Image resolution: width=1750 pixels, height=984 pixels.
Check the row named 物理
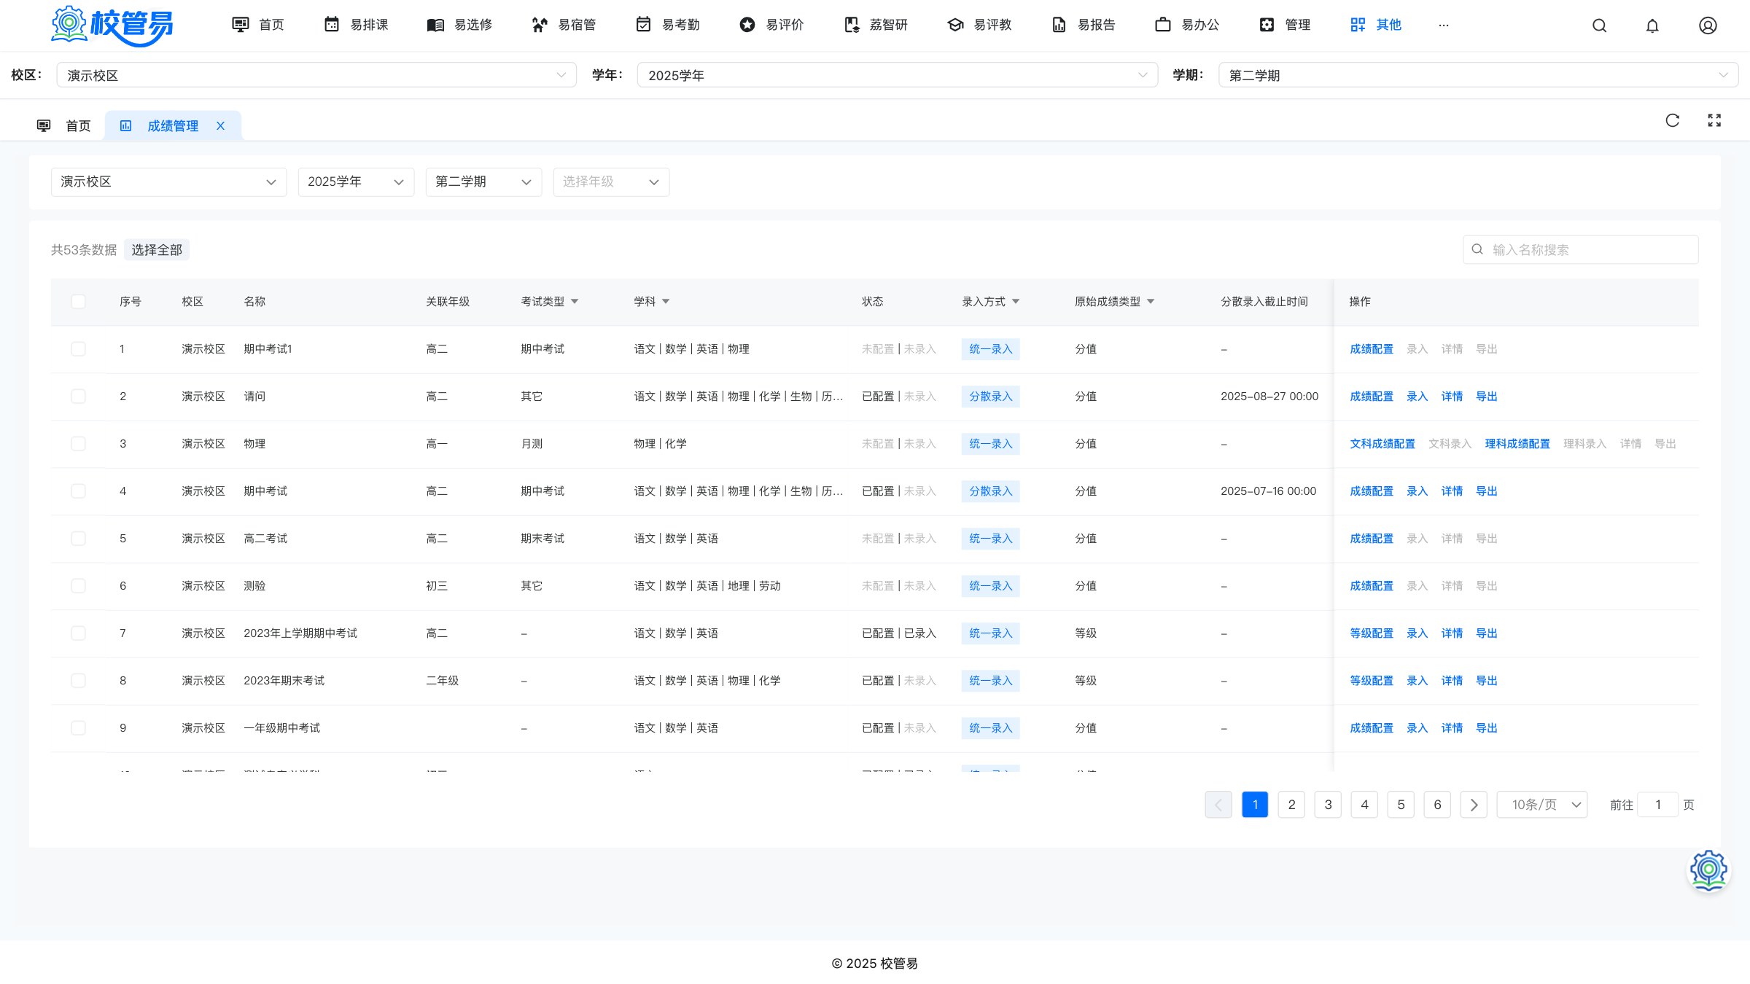pyautogui.click(x=78, y=444)
